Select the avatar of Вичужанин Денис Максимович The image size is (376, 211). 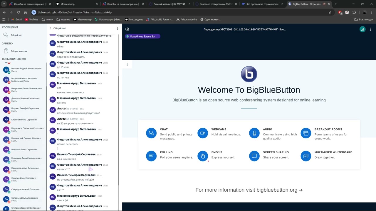[6, 90]
